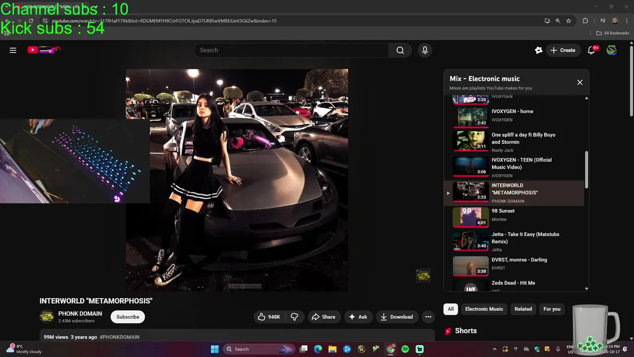Select the Related chip
The width and height of the screenshot is (634, 357).
(523, 309)
